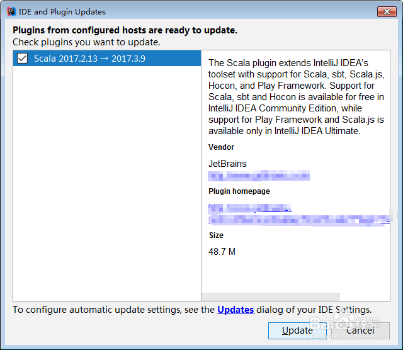Viewport: 403px width, 350px height.
Task: Click the JetBrains vendor name
Action: 227,164
